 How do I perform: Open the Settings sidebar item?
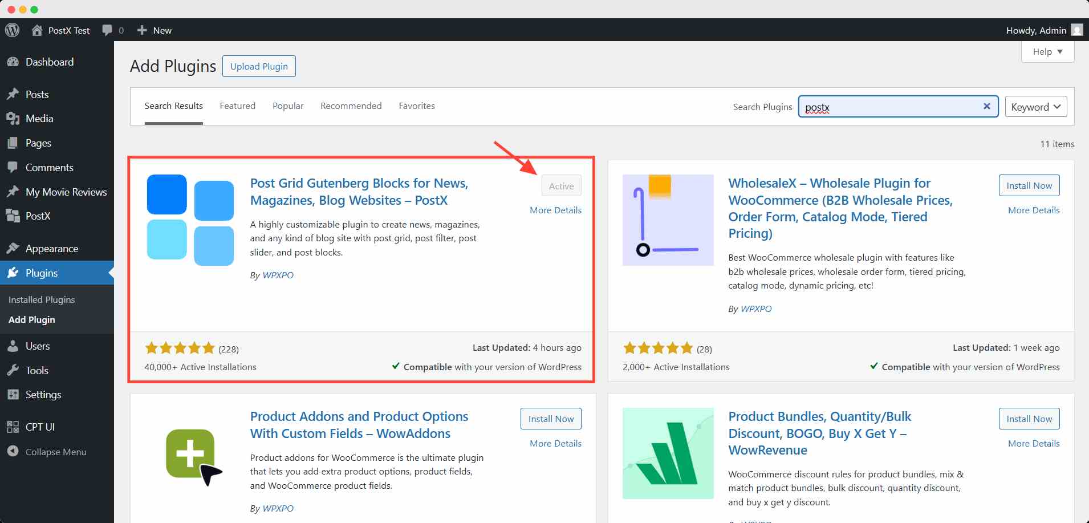(43, 395)
